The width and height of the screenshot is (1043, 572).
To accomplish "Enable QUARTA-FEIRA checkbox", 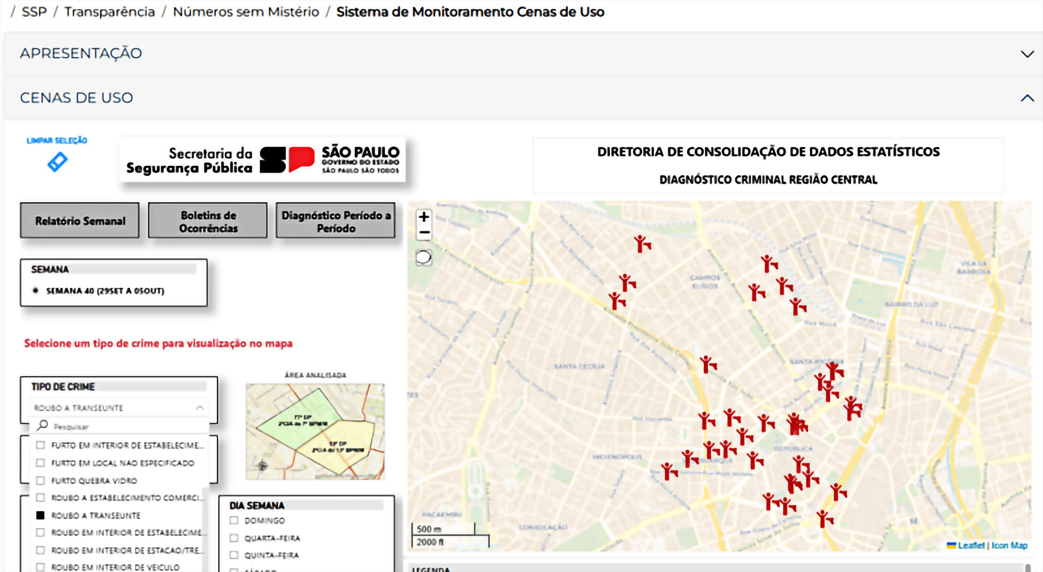I will 234,538.
